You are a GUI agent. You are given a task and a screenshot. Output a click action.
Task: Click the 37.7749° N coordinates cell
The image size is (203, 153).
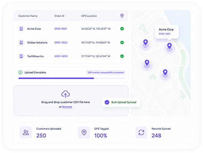96,56
